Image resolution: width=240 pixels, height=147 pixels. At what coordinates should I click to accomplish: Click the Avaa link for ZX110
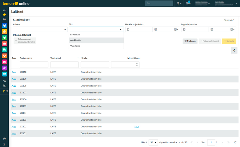coord(14,72)
